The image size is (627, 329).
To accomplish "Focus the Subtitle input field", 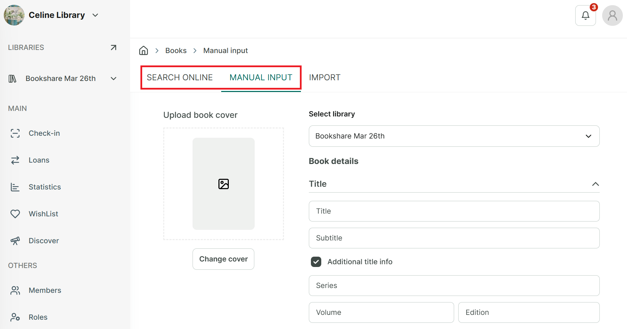I will [x=454, y=238].
